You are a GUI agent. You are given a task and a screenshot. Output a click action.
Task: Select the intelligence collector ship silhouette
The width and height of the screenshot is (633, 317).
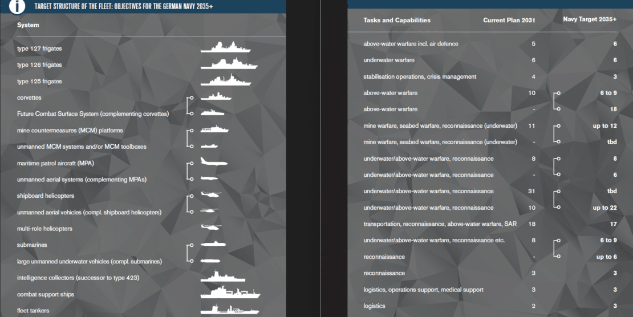pos(222,277)
